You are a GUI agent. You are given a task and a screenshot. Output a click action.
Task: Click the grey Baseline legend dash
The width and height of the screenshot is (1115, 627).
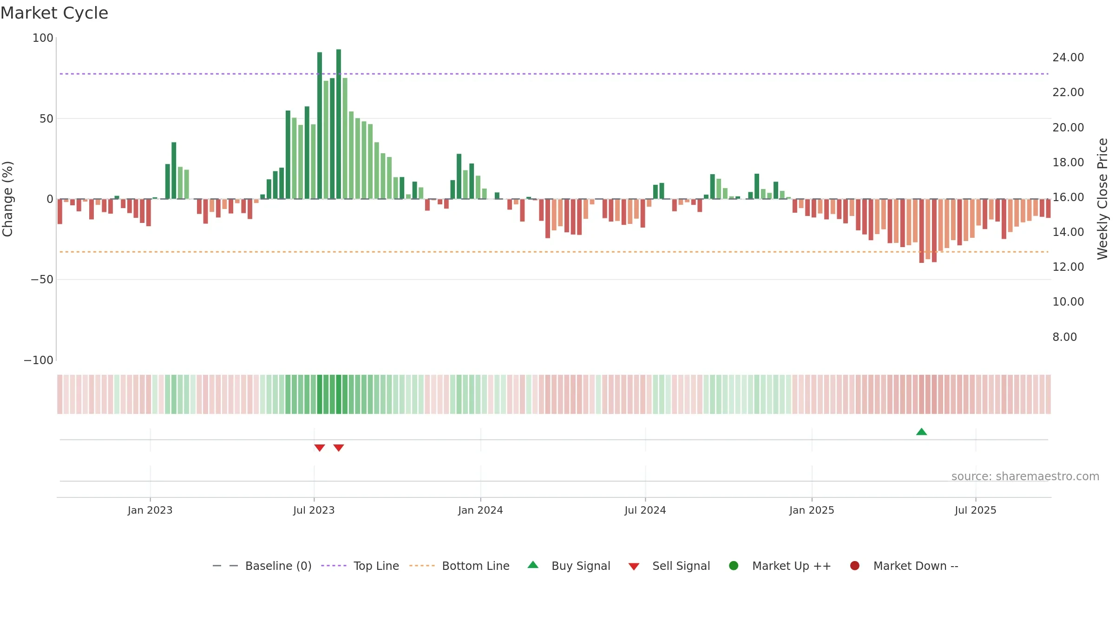click(225, 566)
